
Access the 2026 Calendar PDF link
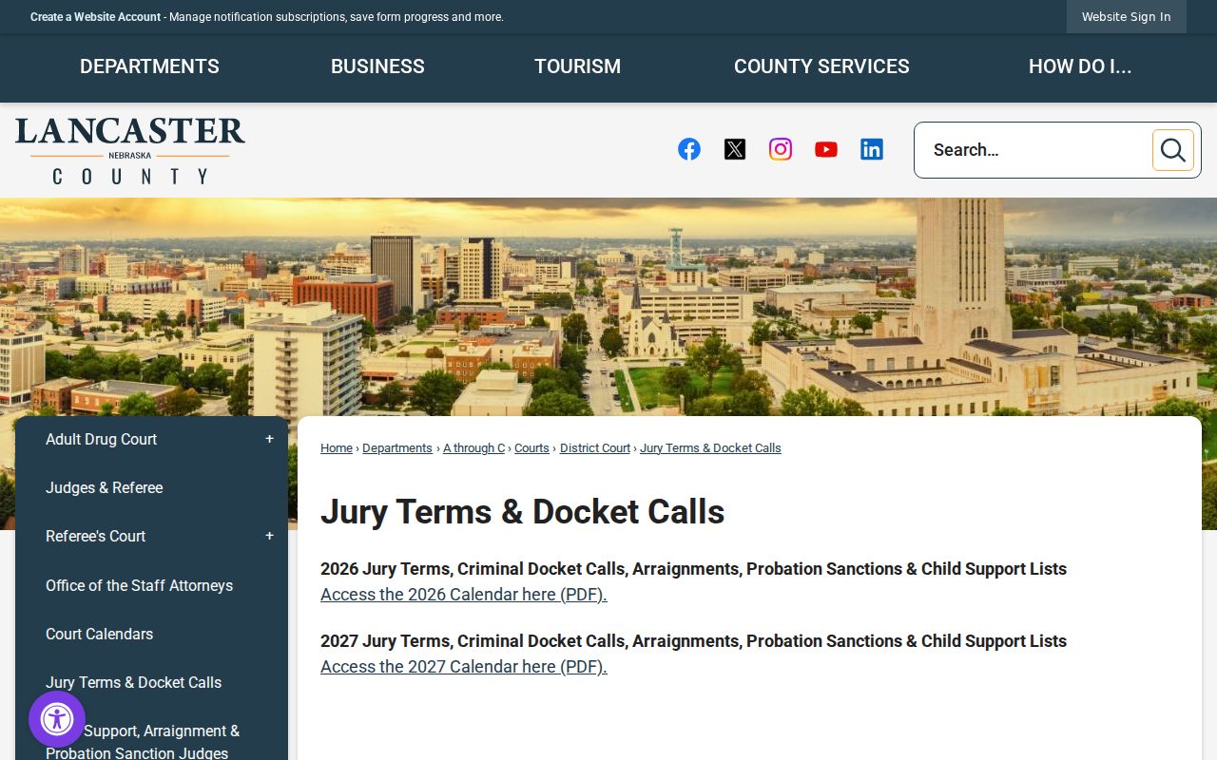pyautogui.click(x=464, y=595)
